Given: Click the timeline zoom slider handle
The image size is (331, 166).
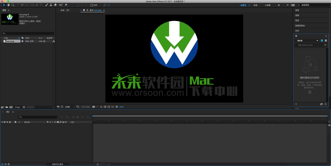Looking at the screenshot, I should [x=98, y=164].
